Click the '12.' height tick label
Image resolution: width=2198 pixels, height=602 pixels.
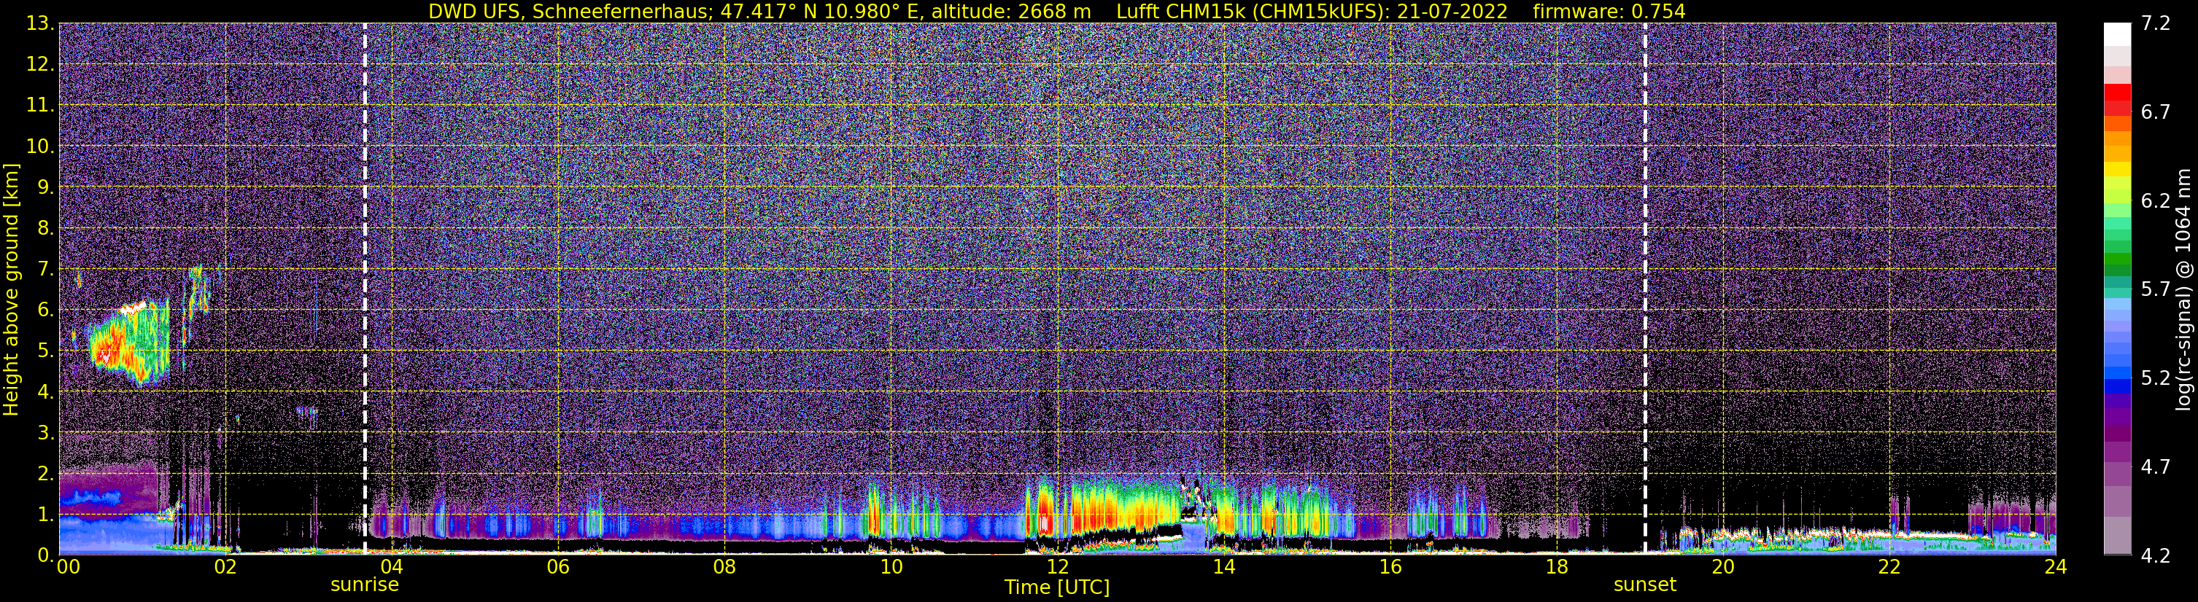click(x=40, y=64)
